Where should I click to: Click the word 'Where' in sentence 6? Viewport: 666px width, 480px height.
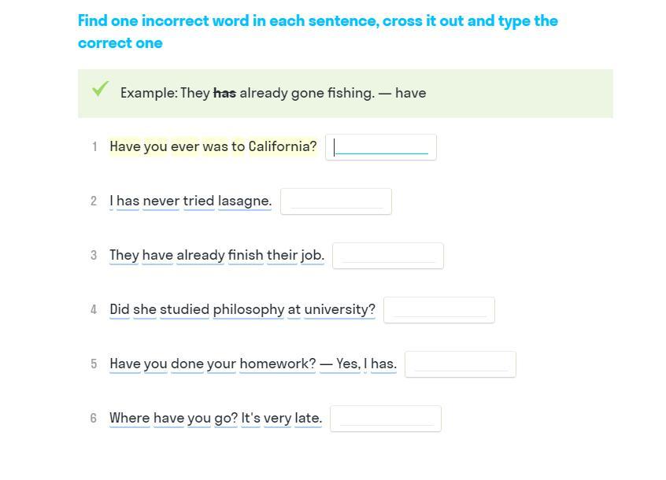tap(129, 418)
